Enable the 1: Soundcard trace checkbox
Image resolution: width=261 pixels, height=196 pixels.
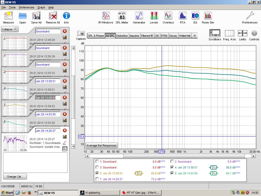click(x=97, y=162)
